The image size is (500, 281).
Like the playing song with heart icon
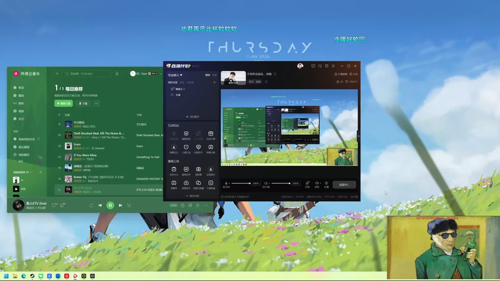pos(54,205)
